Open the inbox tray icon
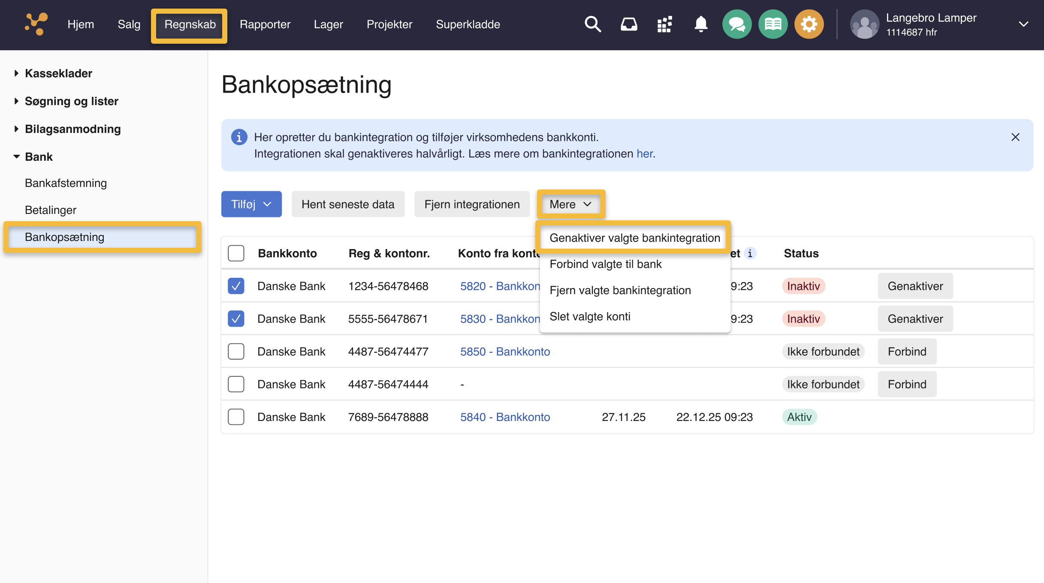 click(629, 24)
